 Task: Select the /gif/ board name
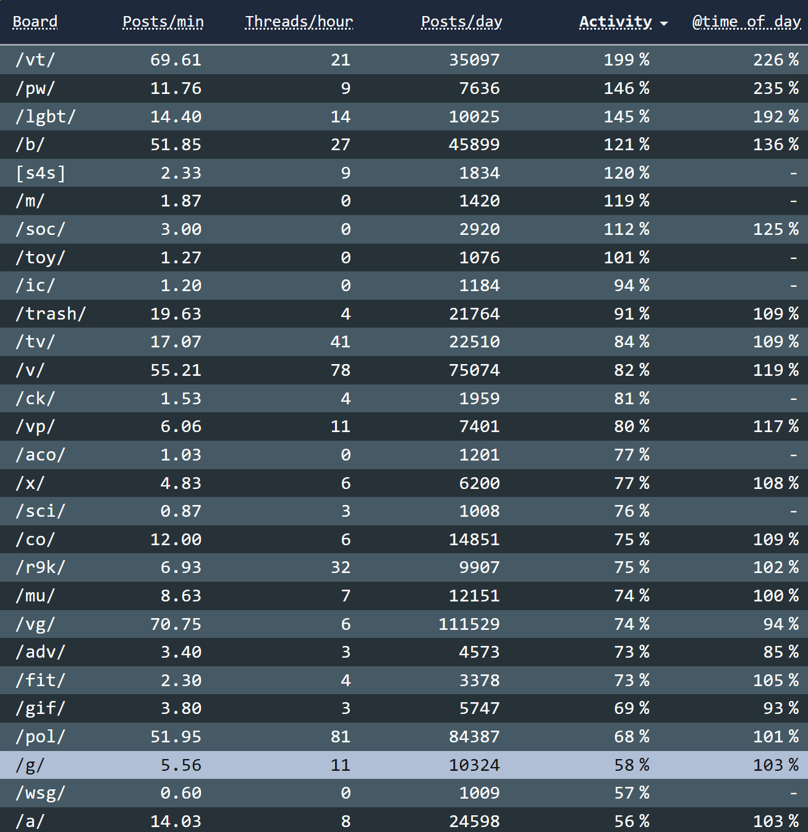(41, 708)
